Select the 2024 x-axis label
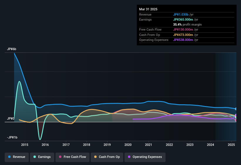Screen dimensions: 241x165 210,145
